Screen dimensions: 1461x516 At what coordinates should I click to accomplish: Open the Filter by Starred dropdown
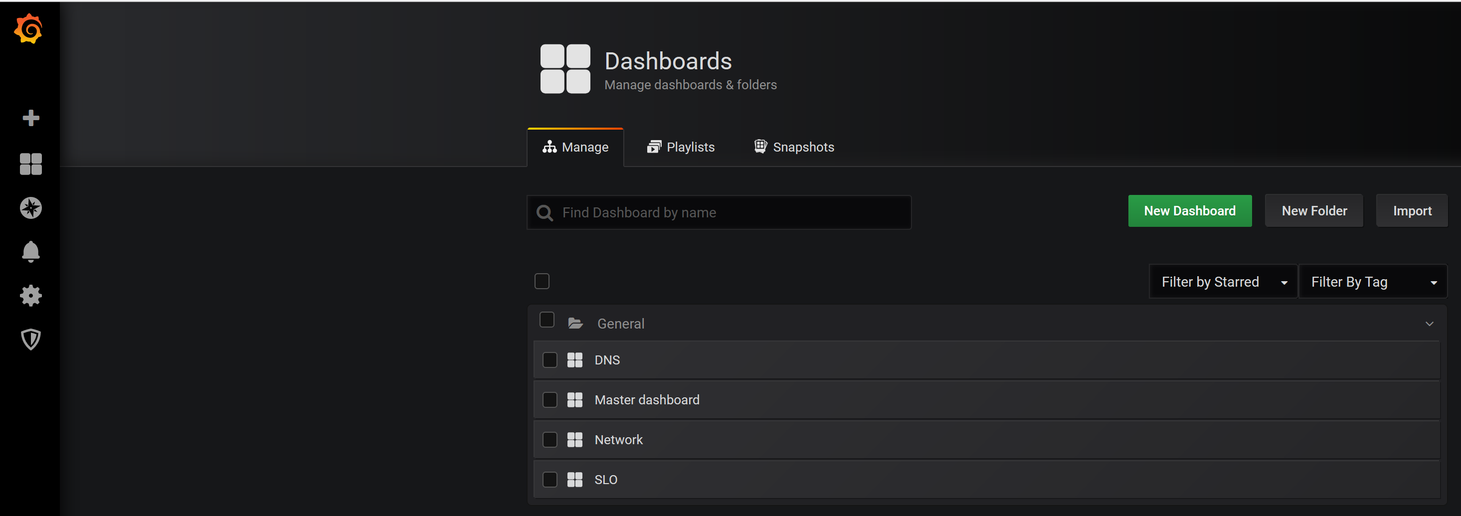pos(1222,282)
